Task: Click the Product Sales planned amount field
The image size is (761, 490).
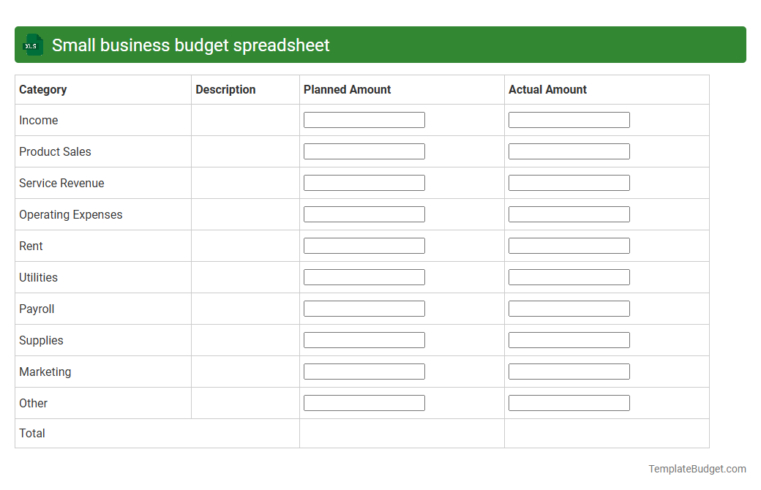Action: pyautogui.click(x=364, y=151)
